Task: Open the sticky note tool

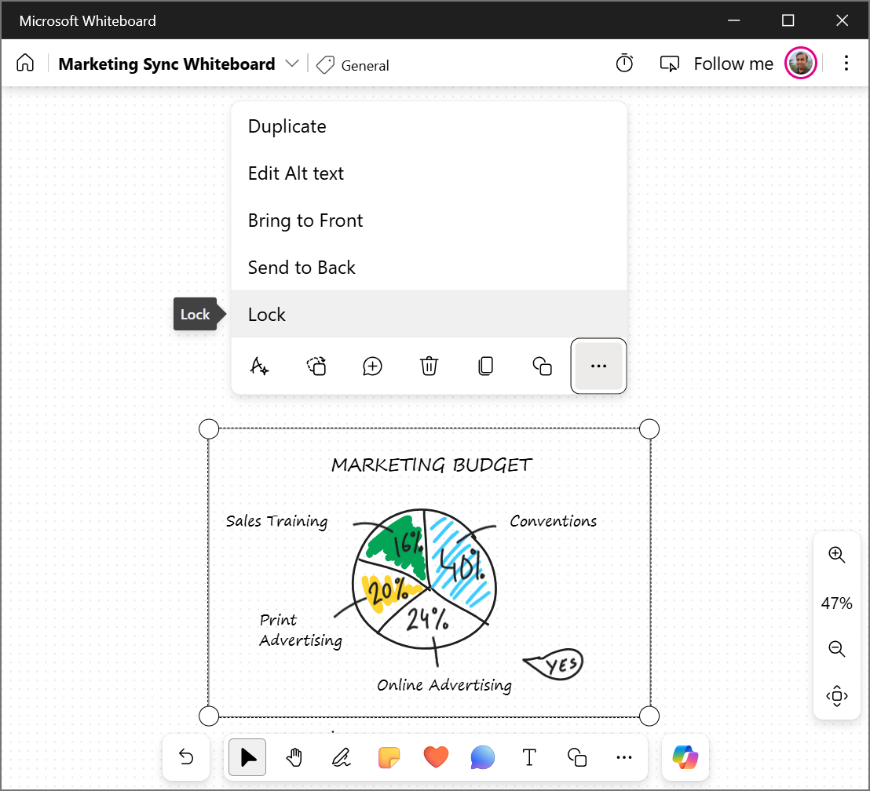Action: pyautogui.click(x=389, y=757)
